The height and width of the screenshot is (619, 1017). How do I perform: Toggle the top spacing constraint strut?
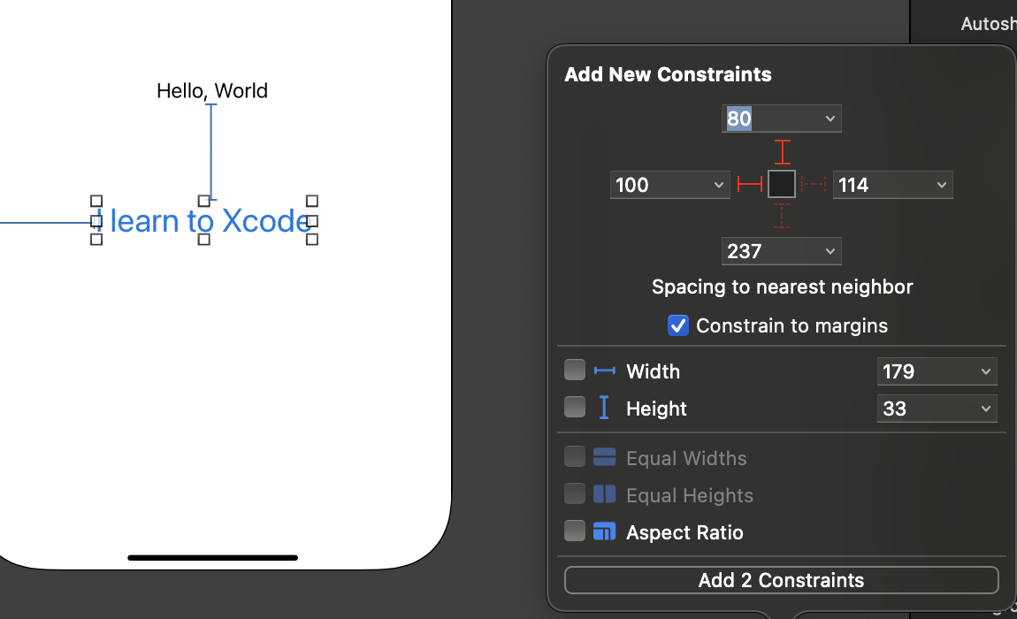(x=782, y=151)
